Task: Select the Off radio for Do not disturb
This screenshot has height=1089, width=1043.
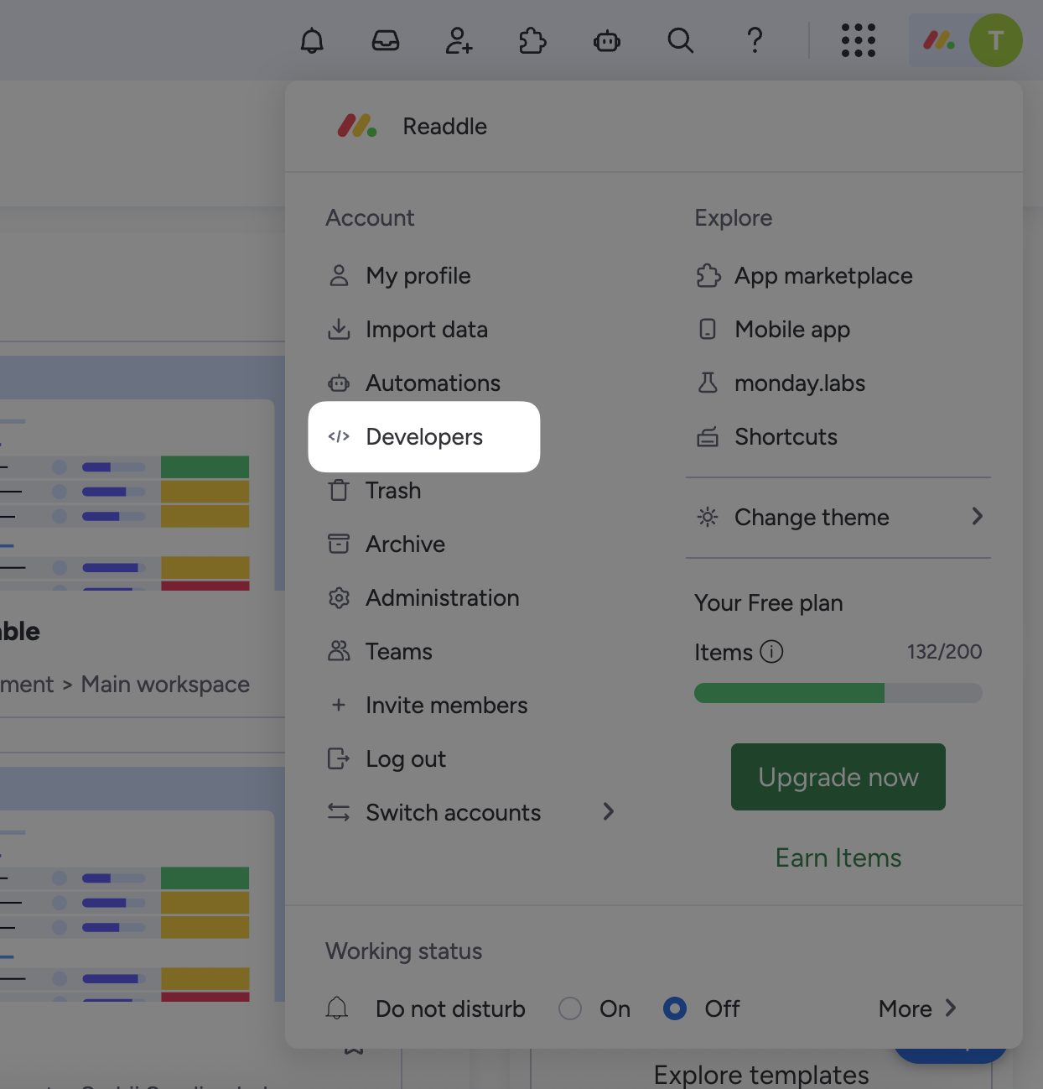Action: (675, 1008)
